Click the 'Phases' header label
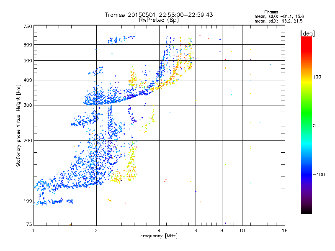 tap(271, 12)
